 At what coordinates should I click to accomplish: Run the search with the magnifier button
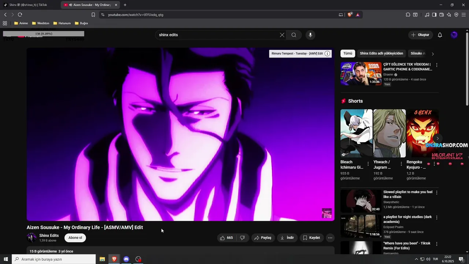tap(294, 35)
